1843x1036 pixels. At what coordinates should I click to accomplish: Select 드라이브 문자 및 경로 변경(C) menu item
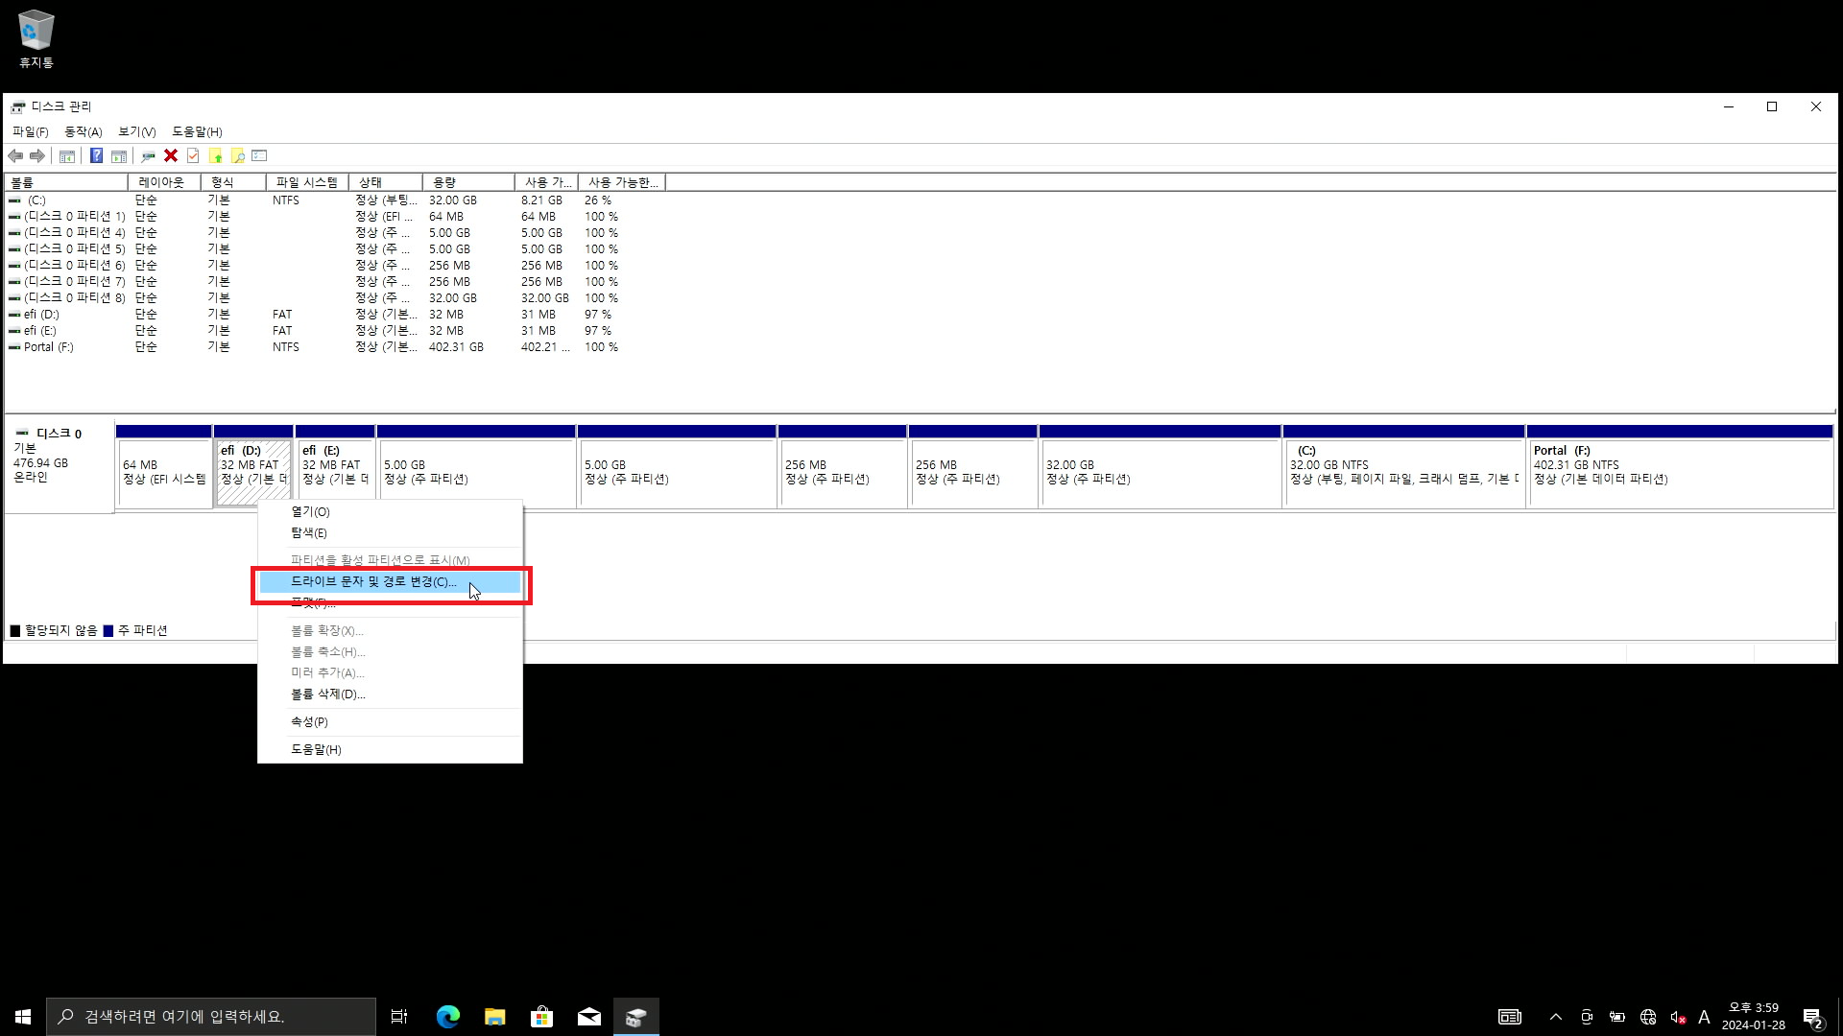[x=372, y=582]
